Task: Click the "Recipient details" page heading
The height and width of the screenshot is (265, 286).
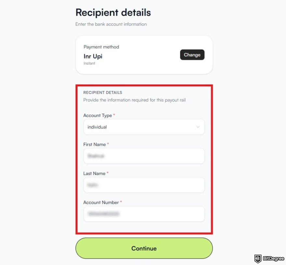Action: (113, 12)
